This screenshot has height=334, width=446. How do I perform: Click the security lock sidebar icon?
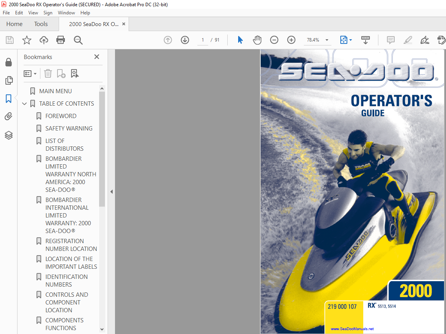[x=9, y=62]
